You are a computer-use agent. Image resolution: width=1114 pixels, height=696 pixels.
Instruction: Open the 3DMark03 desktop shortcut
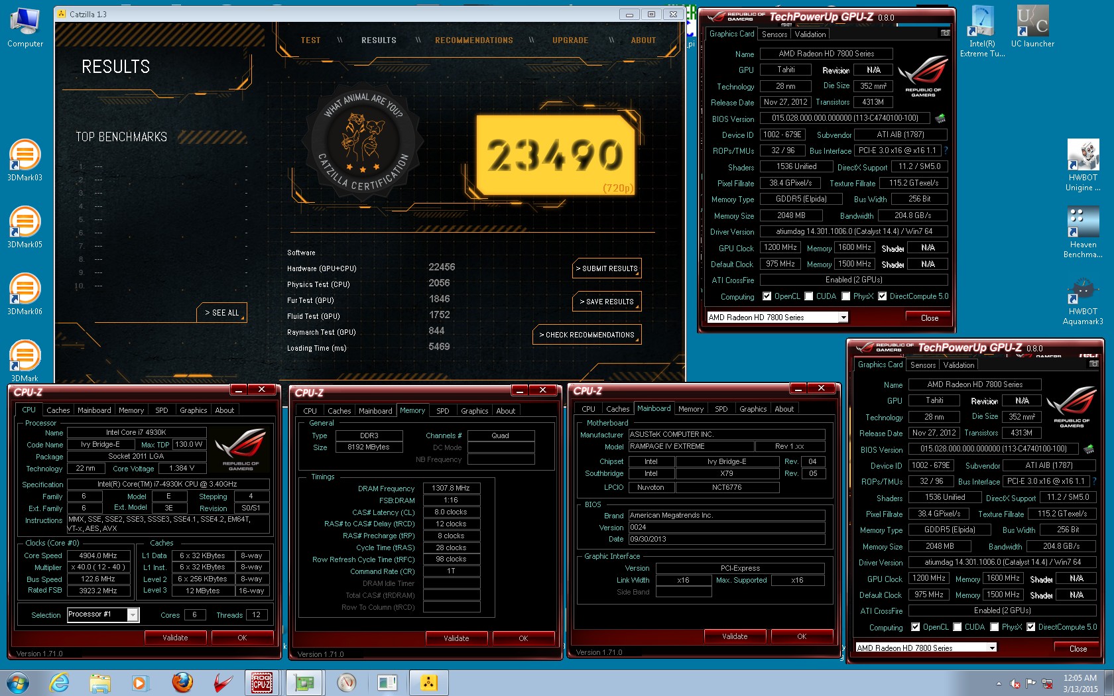pyautogui.click(x=25, y=160)
